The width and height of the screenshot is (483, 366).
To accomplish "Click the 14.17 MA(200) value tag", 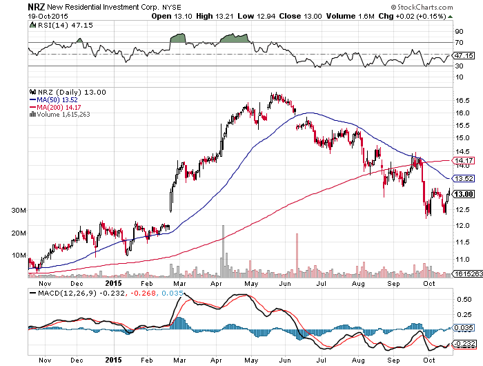I will click(463, 160).
